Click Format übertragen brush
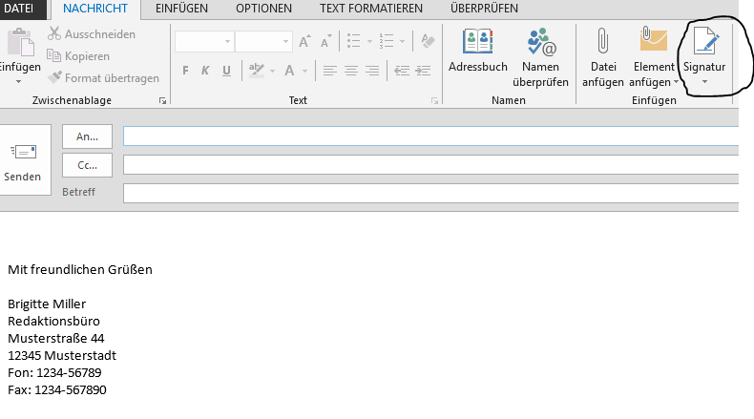This screenshot has width=754, height=419. point(103,78)
